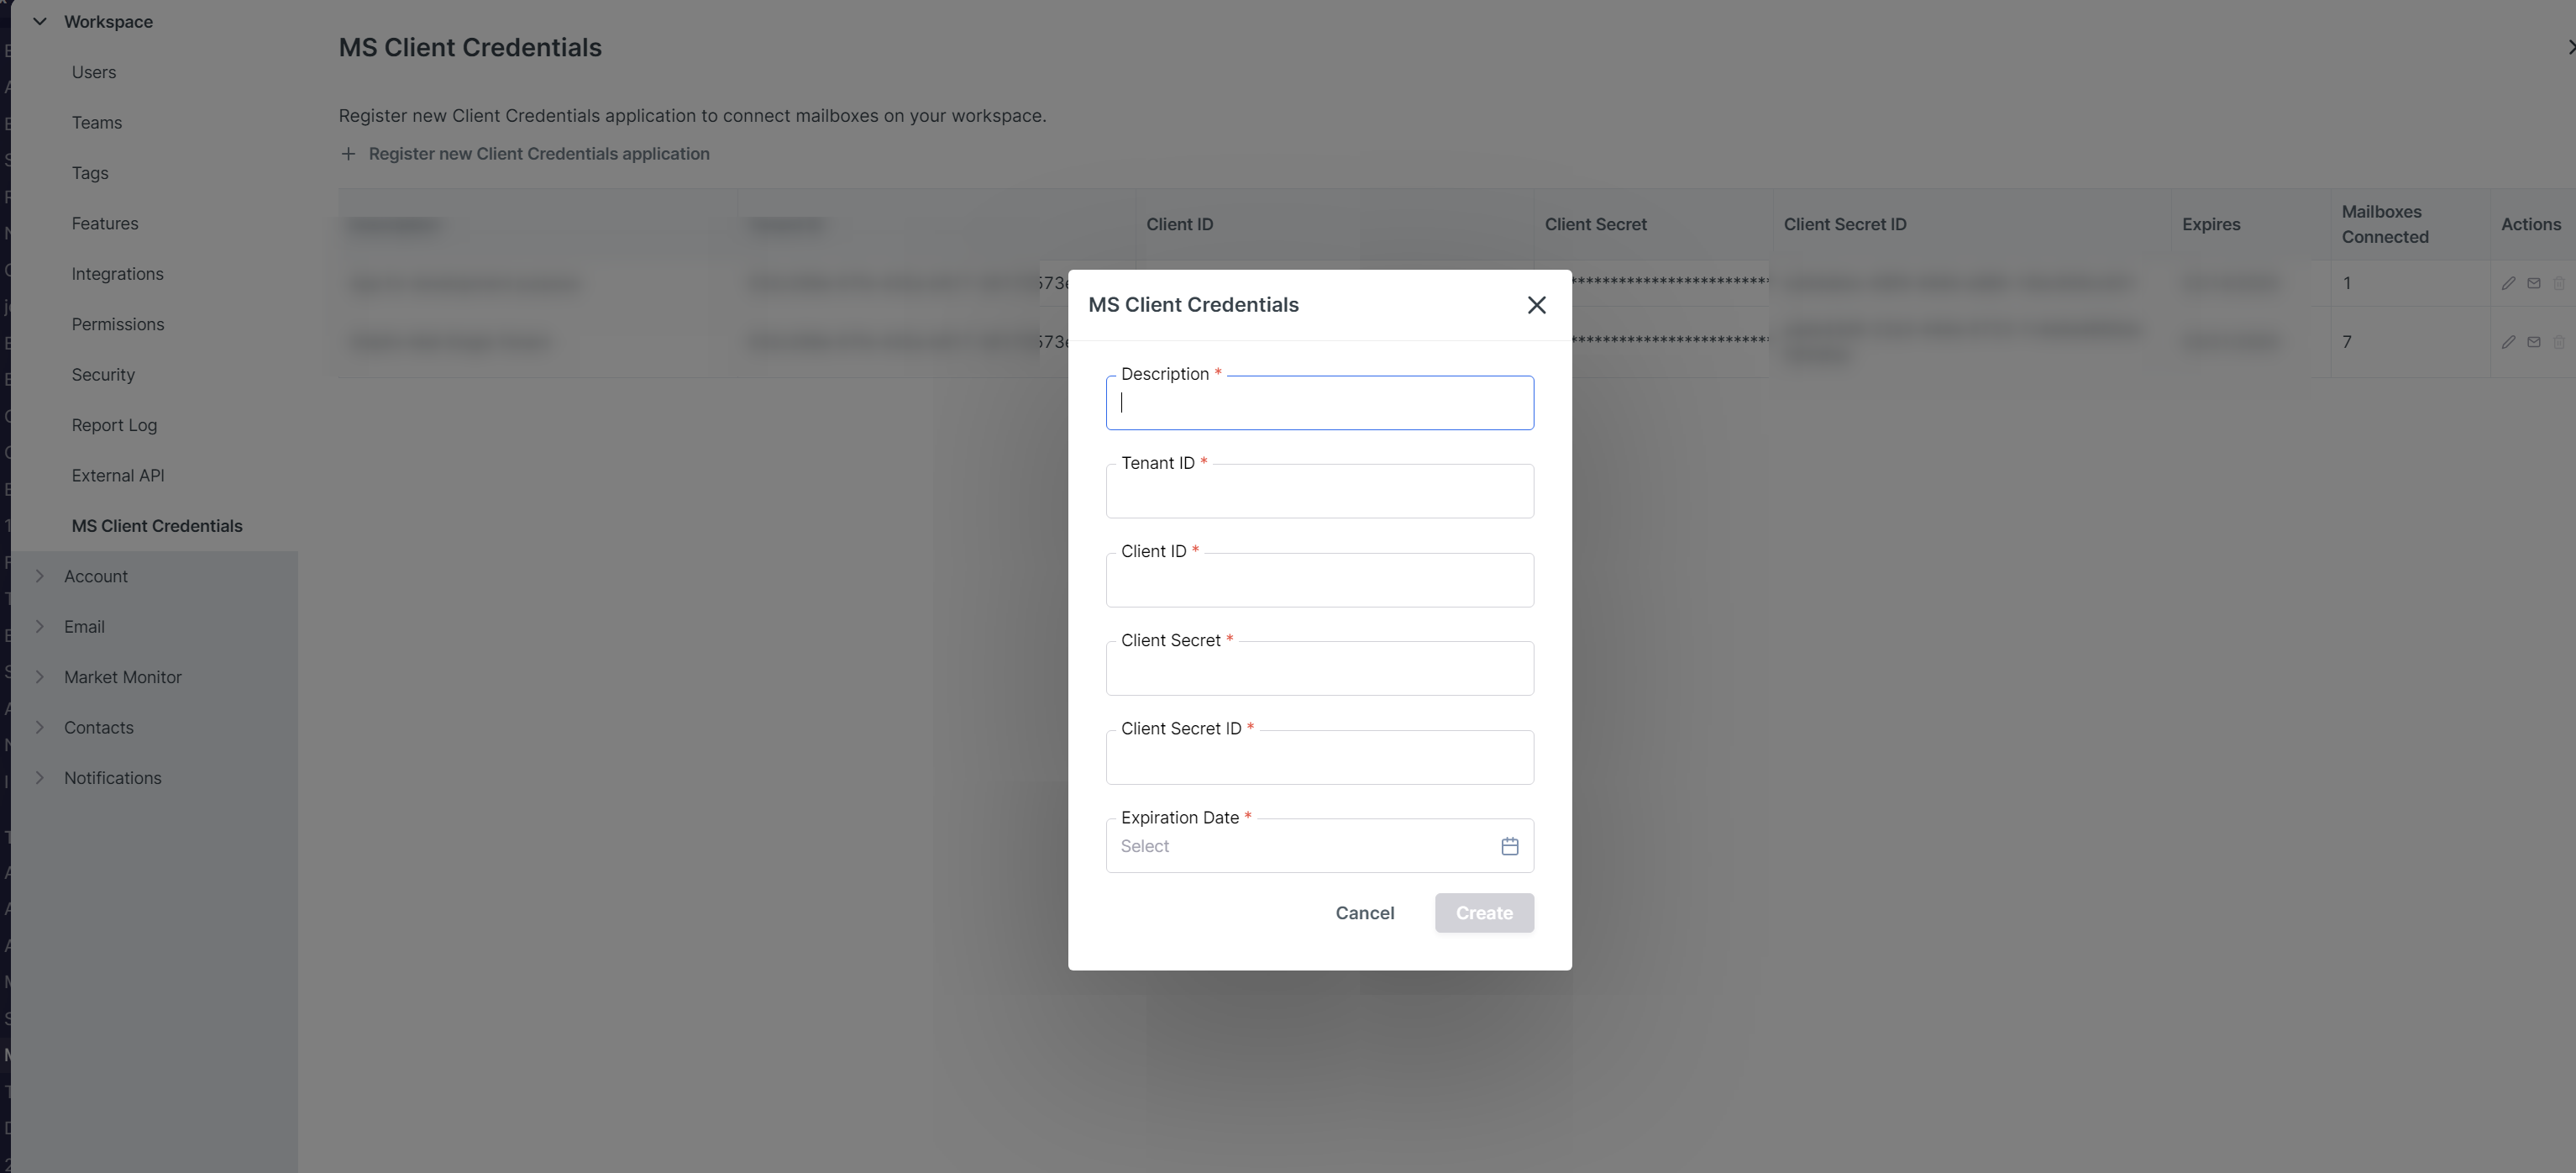Click the mailbox envelope icon in first row
This screenshot has height=1173, width=2576.
2533,284
